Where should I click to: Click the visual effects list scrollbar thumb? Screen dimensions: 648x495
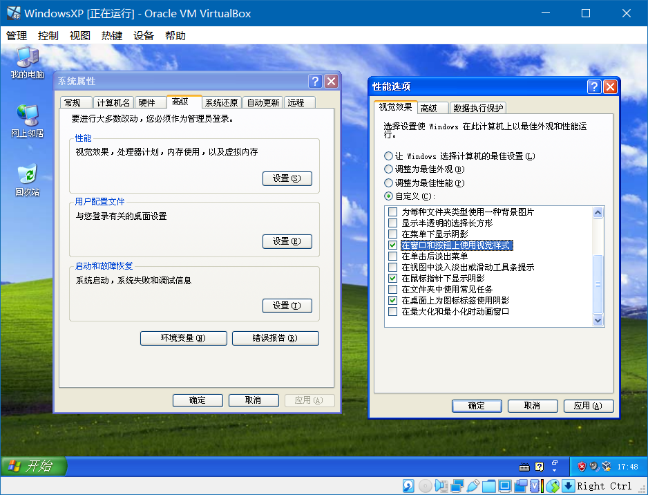pyautogui.click(x=598, y=284)
